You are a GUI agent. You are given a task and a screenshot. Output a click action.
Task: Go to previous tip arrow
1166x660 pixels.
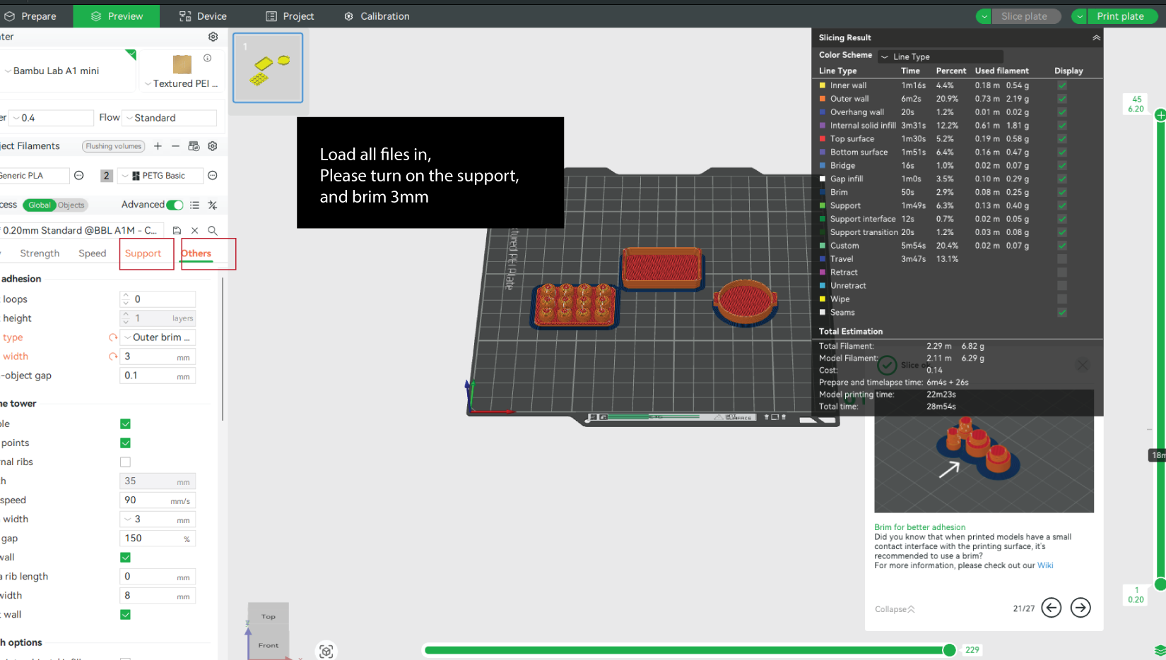click(x=1051, y=608)
